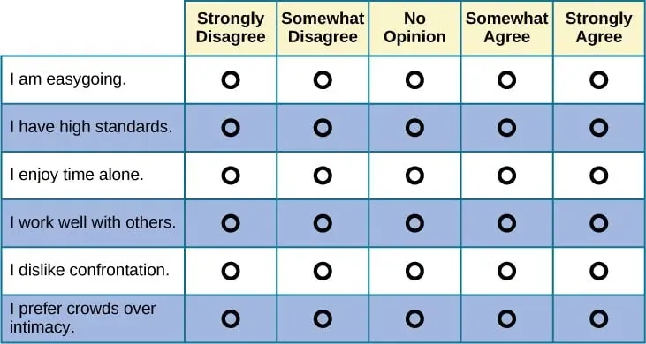Viewport: 646px width, 344px height.
Task: Choose Strongly Agree for I enjoy time alone
Action: point(598,176)
